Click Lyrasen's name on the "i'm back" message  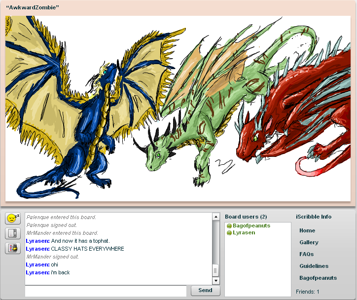click(37, 272)
